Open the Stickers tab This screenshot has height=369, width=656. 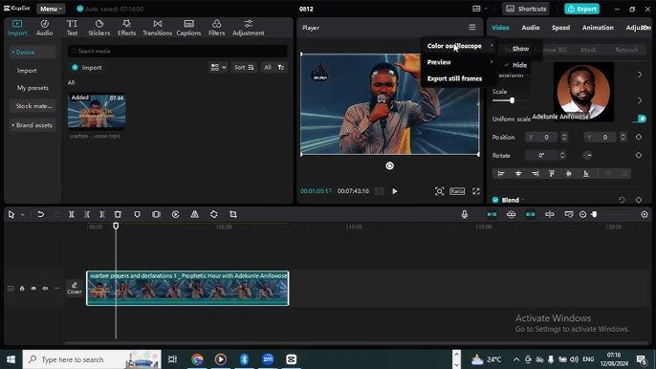[x=99, y=28]
